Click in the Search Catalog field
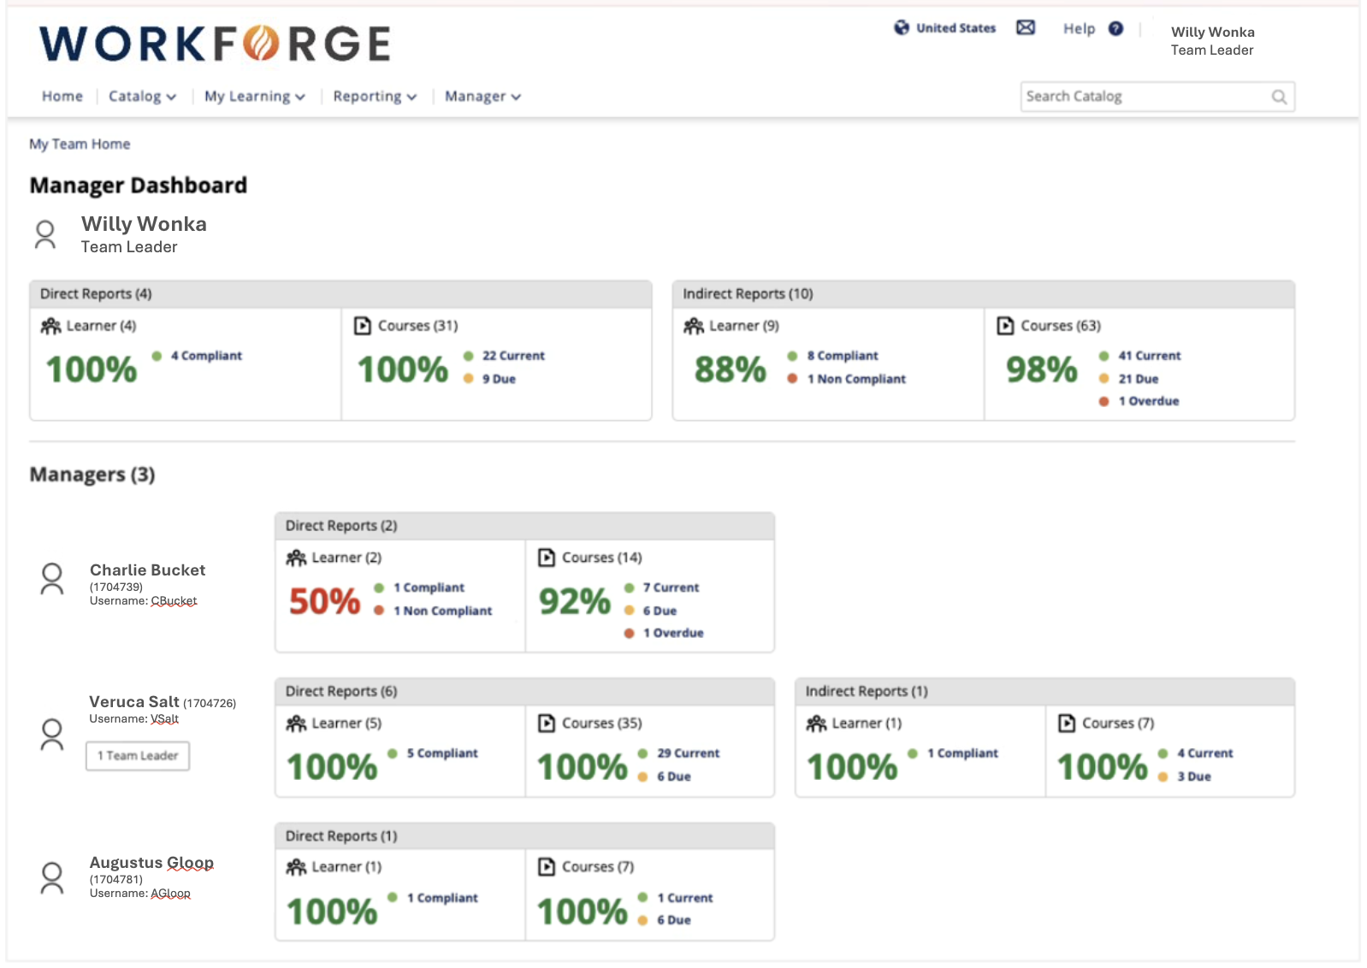 tap(1145, 97)
